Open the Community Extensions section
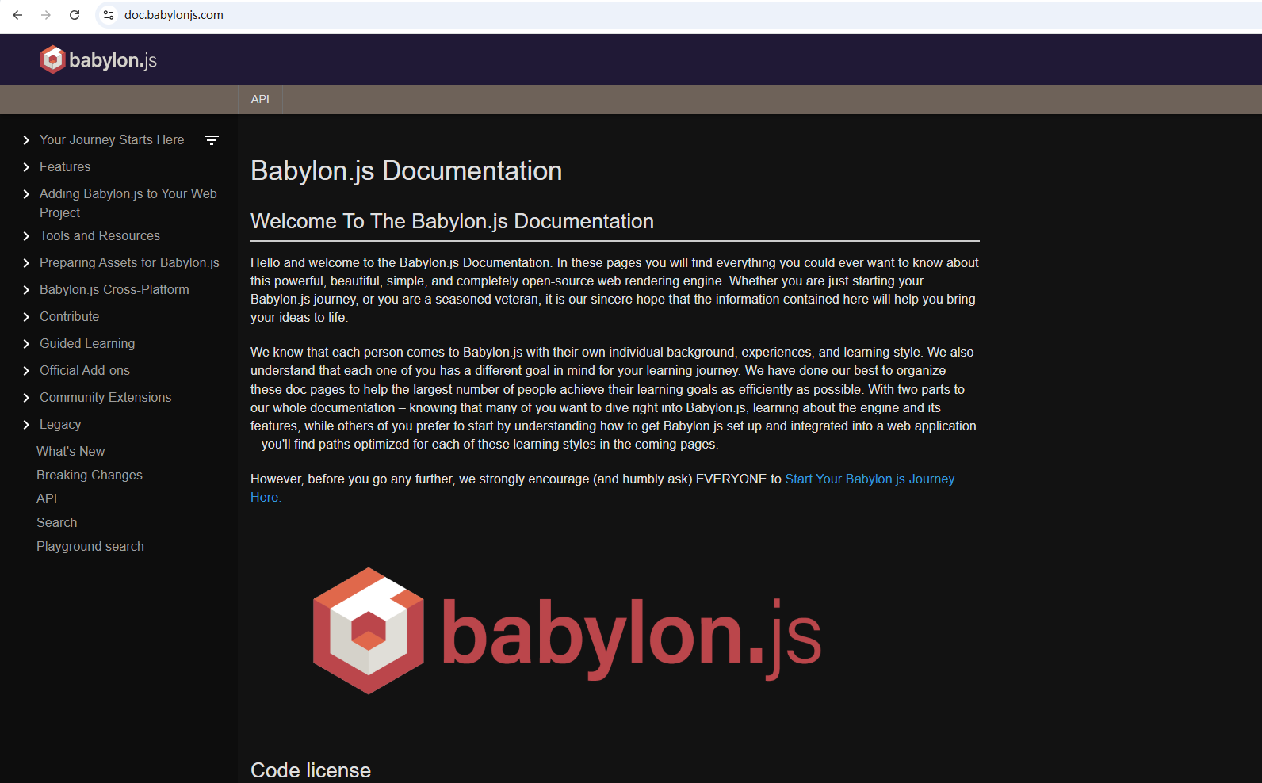The width and height of the screenshot is (1262, 783). (105, 397)
